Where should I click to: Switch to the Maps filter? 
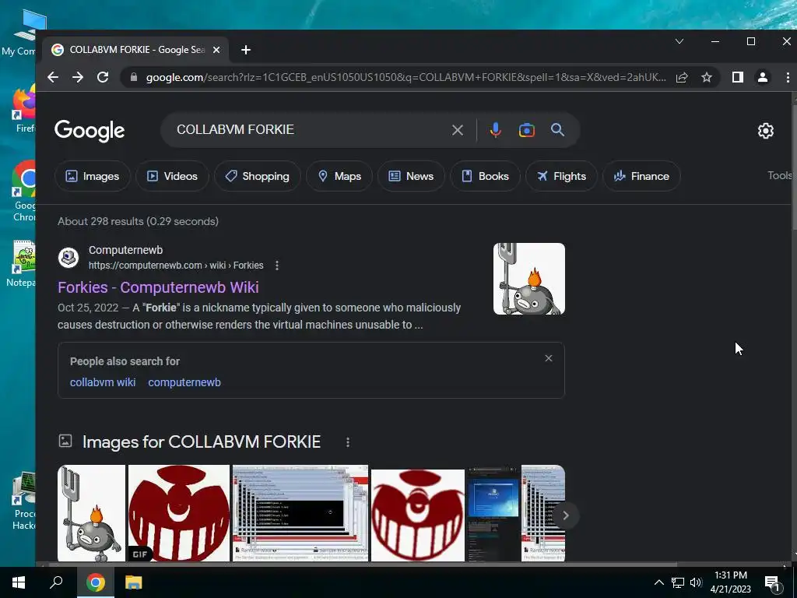(x=339, y=176)
